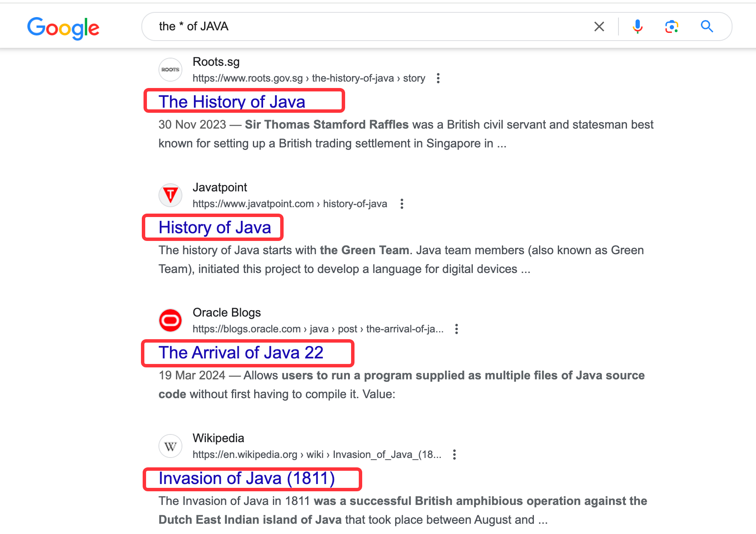Open more options for Wikipedia result
756x534 pixels.
454,455
